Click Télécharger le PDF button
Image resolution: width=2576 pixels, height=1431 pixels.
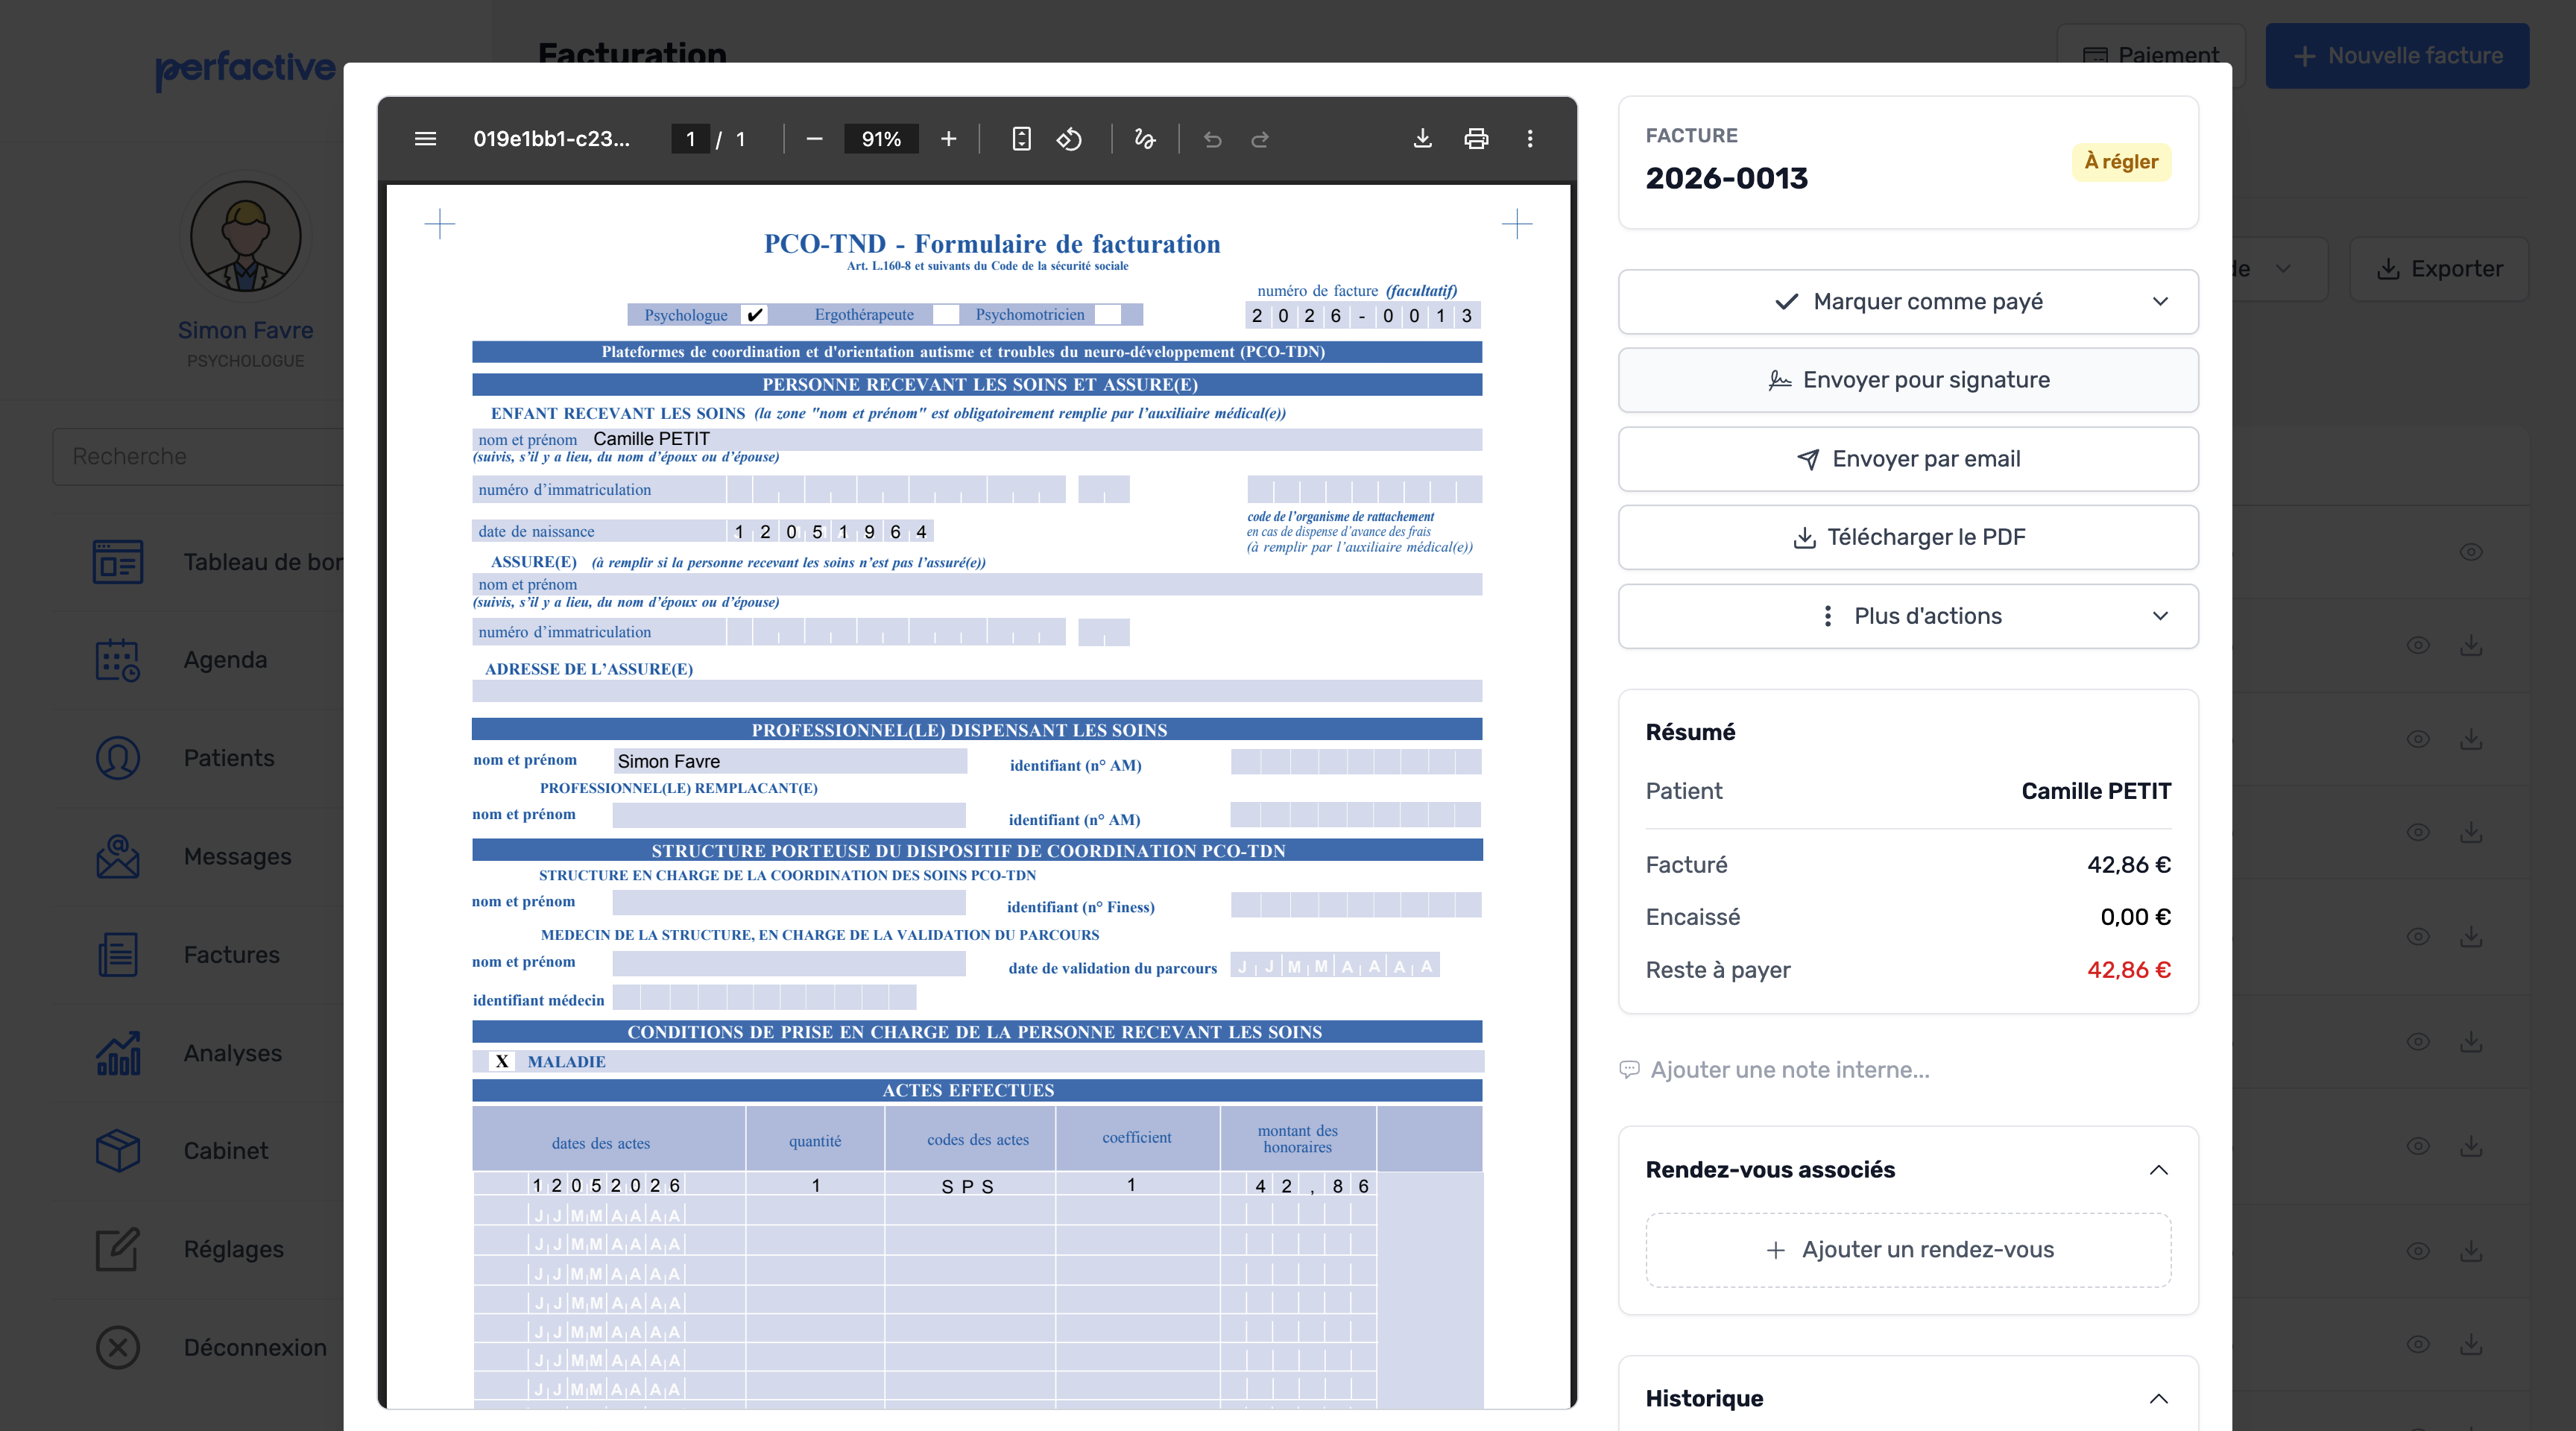(x=1908, y=537)
